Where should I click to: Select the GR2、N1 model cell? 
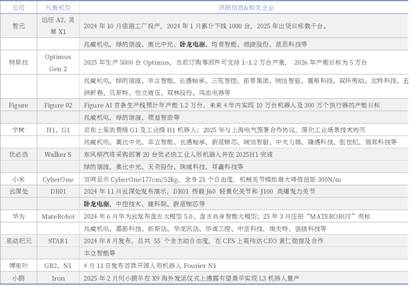click(58, 266)
